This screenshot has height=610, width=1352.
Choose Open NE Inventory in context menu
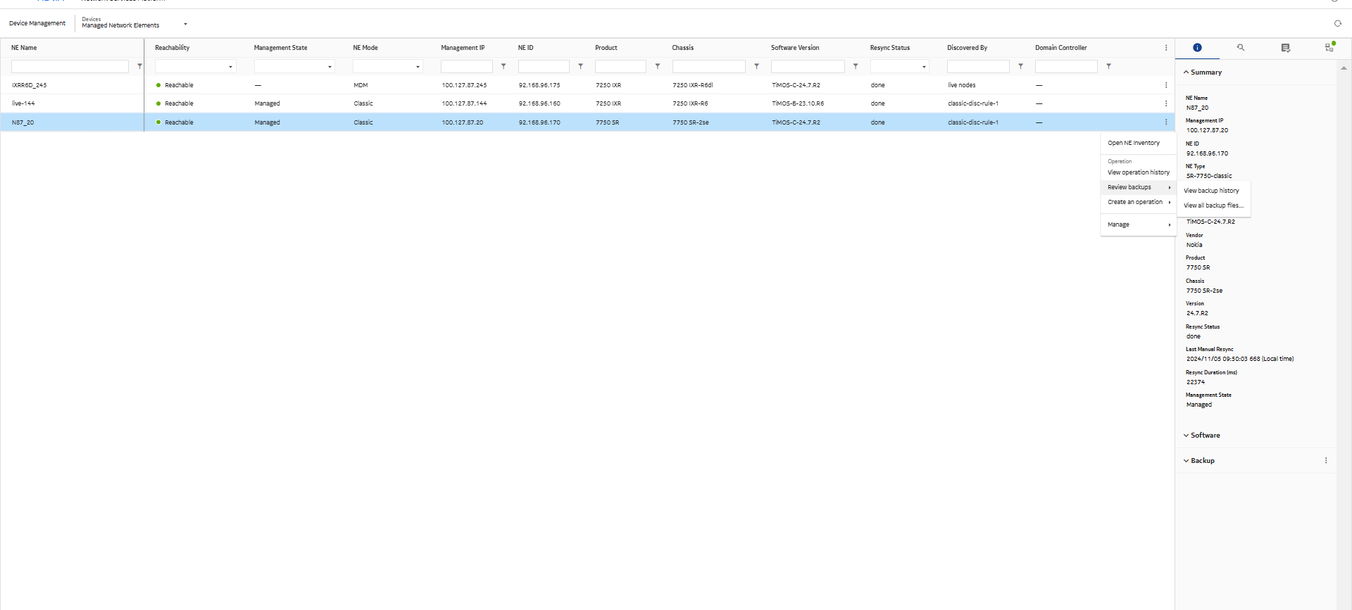(x=1133, y=143)
